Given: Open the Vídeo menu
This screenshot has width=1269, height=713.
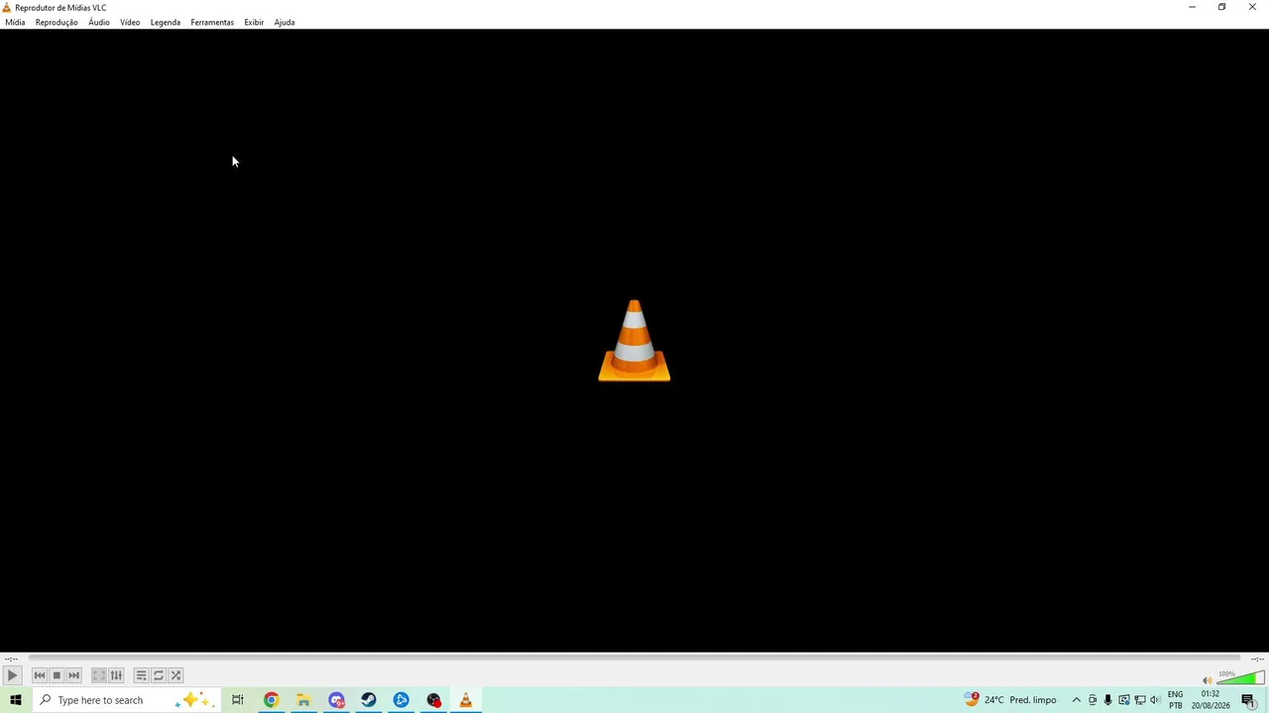Looking at the screenshot, I should click(x=130, y=22).
